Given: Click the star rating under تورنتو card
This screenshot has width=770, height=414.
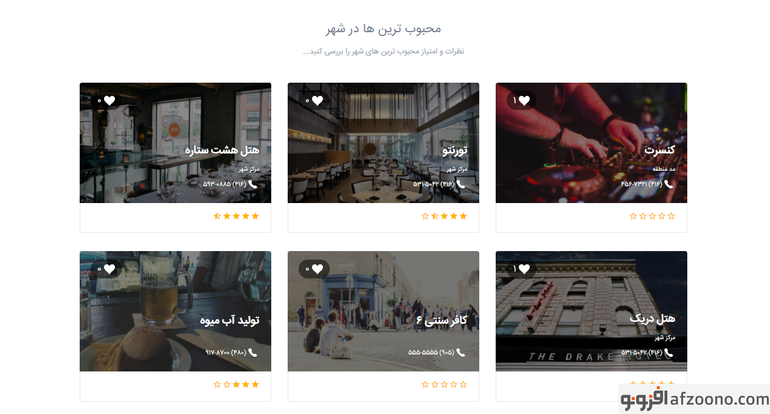Looking at the screenshot, I should point(444,216).
